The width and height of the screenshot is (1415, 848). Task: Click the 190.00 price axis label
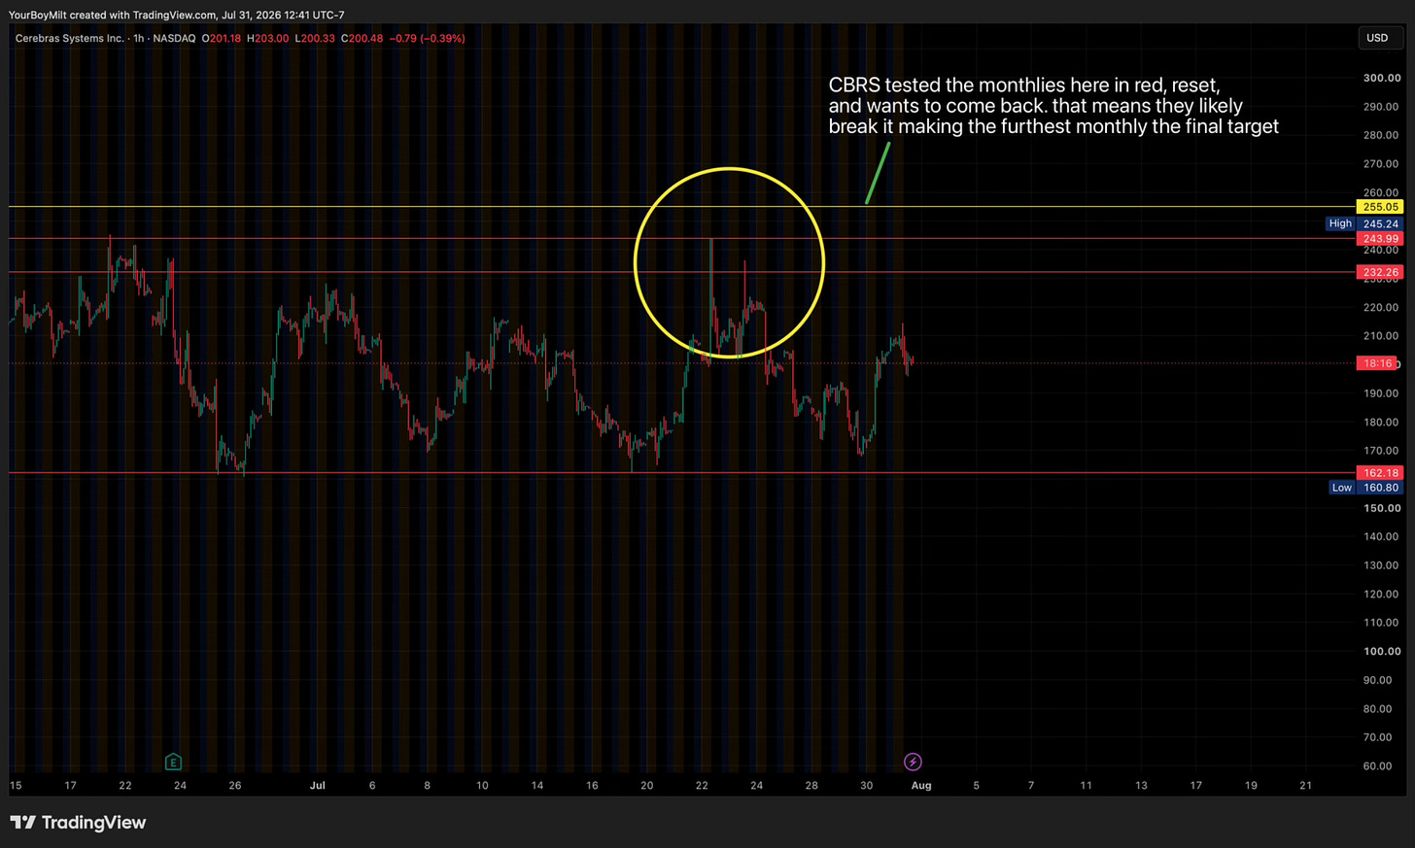point(1382,393)
